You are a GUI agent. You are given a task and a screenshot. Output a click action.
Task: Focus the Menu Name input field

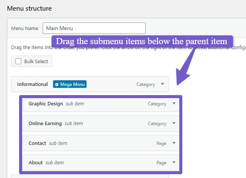click(94, 28)
